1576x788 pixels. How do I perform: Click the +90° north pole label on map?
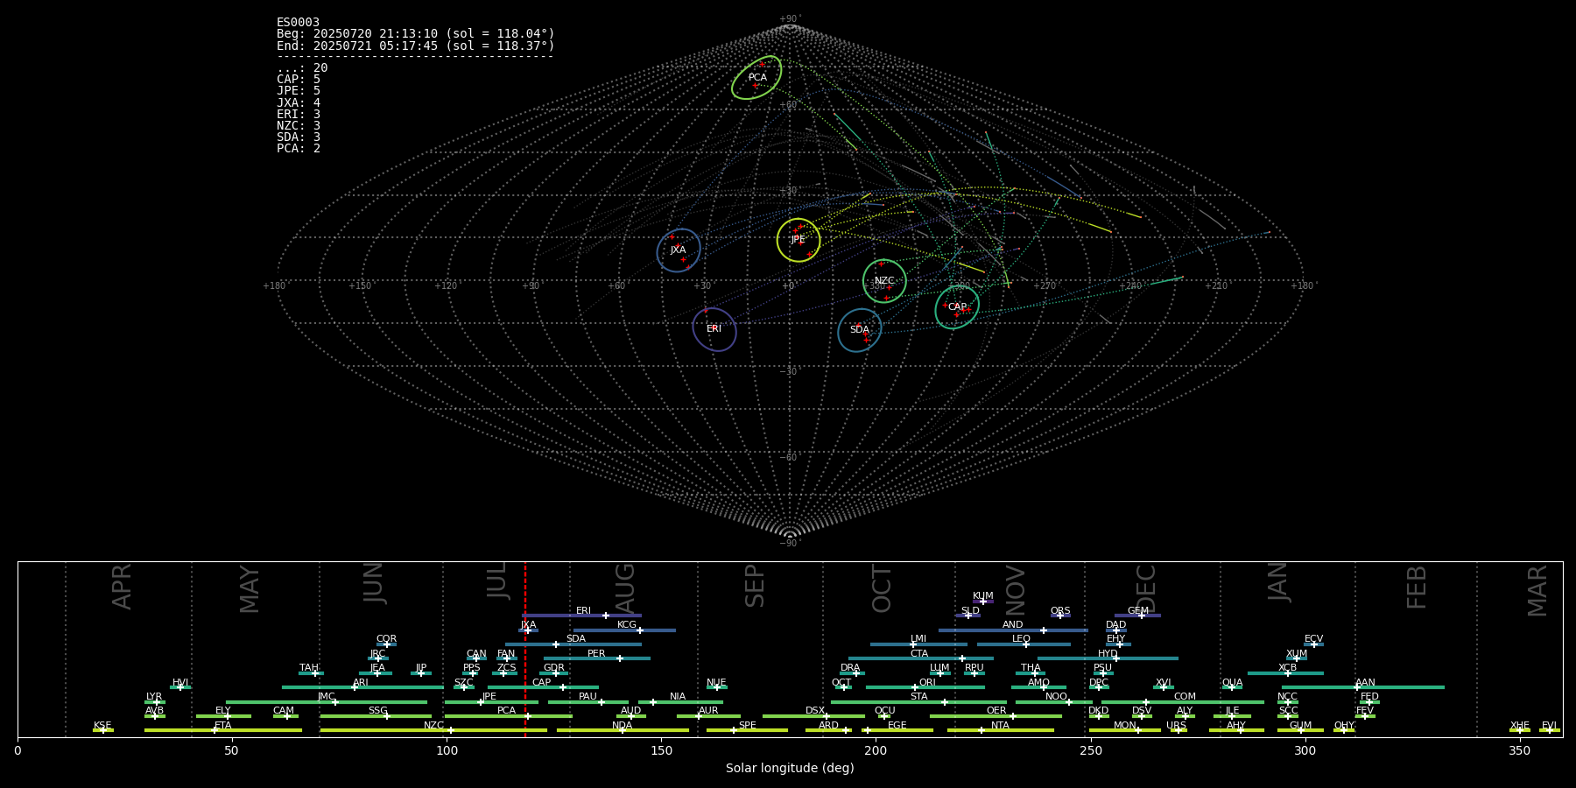pos(789,19)
